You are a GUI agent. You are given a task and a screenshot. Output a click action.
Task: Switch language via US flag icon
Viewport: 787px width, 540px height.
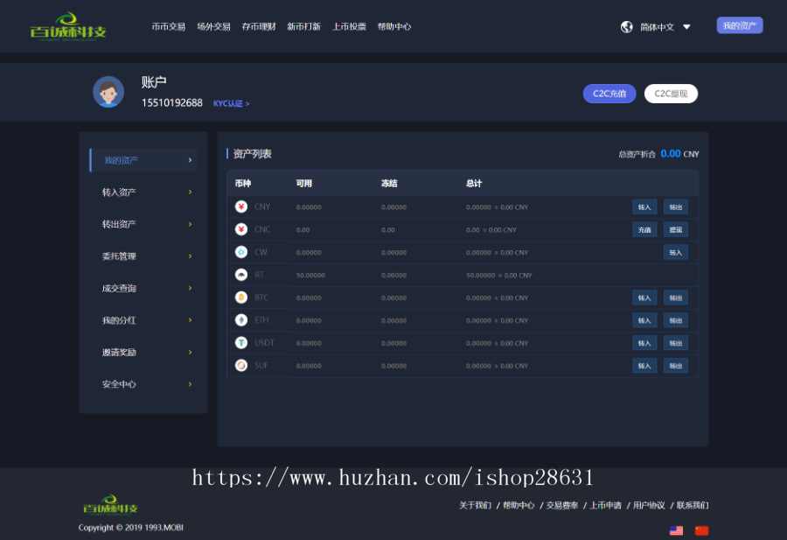coord(676,530)
